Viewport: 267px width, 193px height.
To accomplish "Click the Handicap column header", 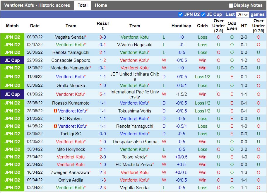I will pos(181,26).
